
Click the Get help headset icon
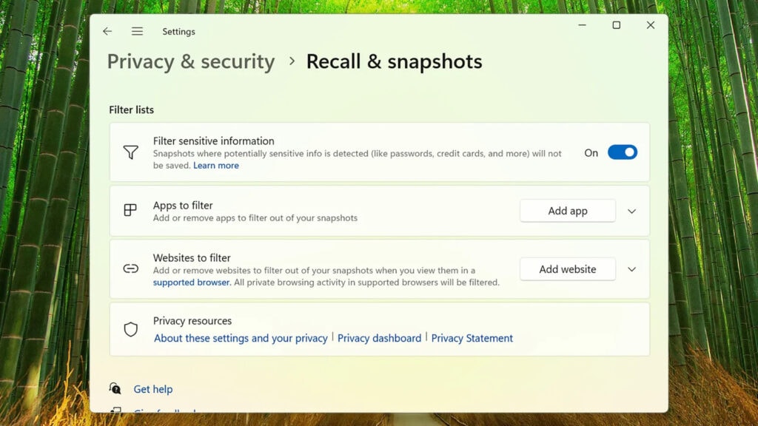coord(115,388)
